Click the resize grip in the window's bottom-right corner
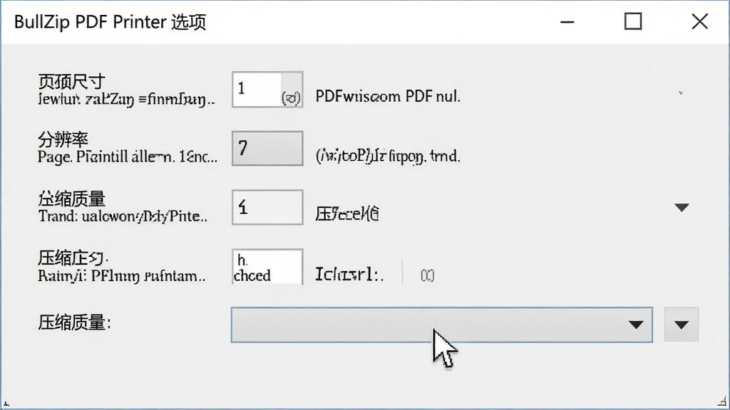The image size is (730, 410). 722,401
